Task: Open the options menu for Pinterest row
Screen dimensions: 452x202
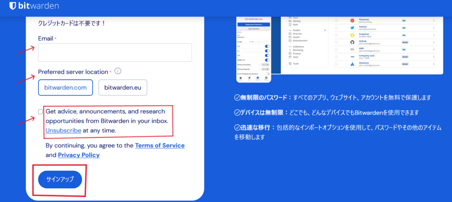Action: 433,20
